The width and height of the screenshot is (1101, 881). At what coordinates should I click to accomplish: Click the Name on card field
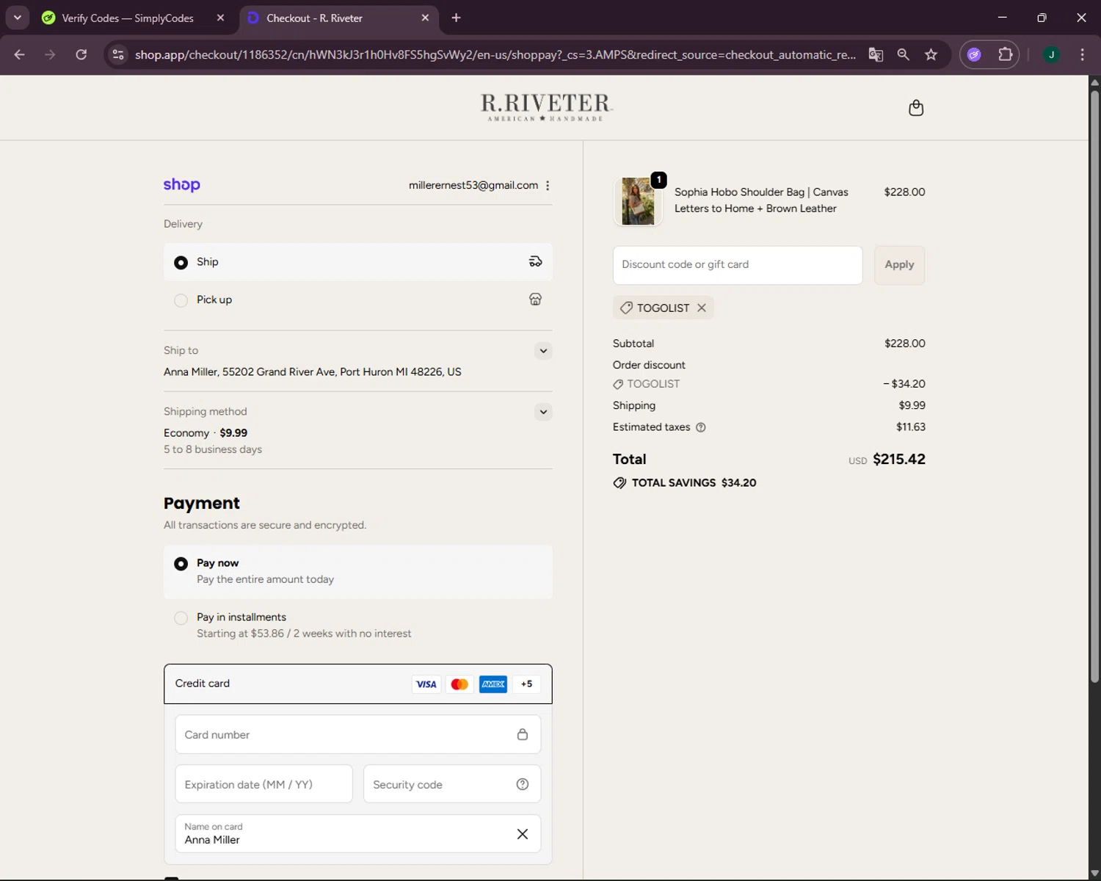tap(357, 834)
